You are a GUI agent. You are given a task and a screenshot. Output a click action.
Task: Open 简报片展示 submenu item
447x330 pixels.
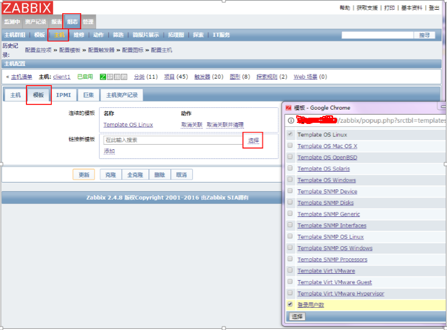click(146, 35)
